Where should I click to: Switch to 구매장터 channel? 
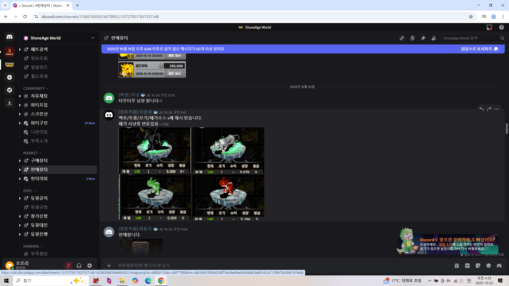[x=39, y=160]
